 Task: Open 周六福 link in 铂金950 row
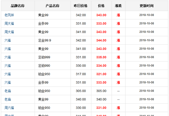(9, 108)
